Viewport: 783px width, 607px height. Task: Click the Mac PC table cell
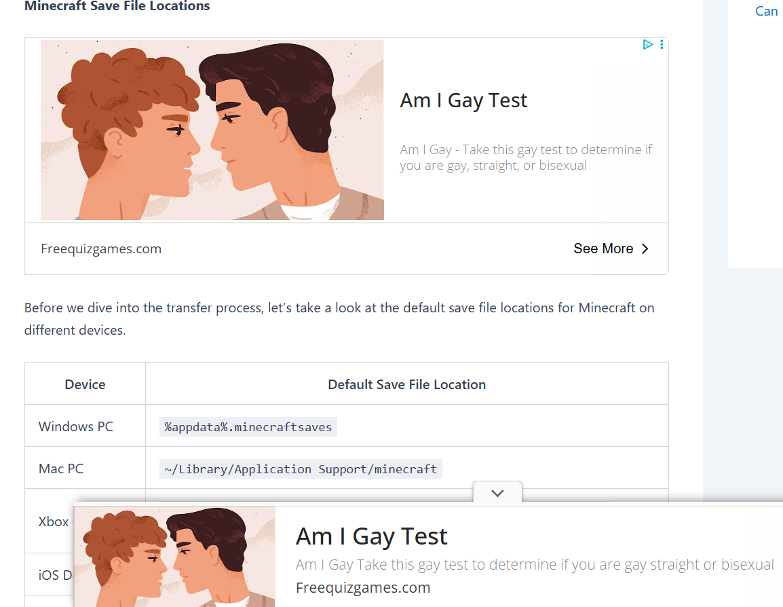click(61, 468)
